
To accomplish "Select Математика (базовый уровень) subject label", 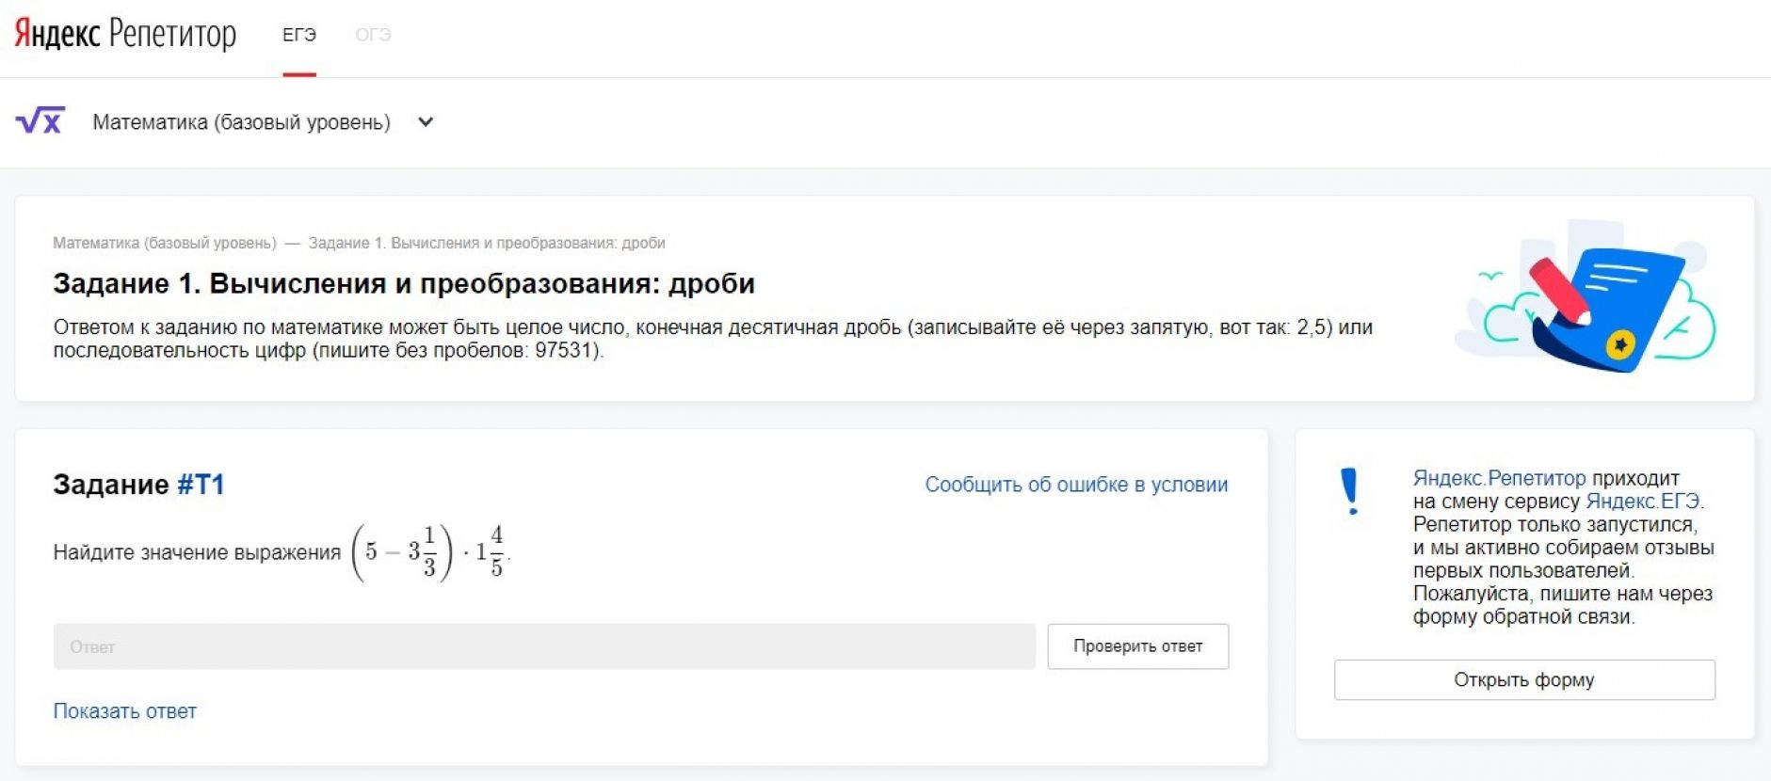I will 241,122.
